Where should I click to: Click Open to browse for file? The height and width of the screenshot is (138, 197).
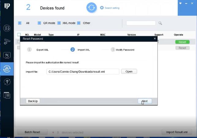(129, 71)
